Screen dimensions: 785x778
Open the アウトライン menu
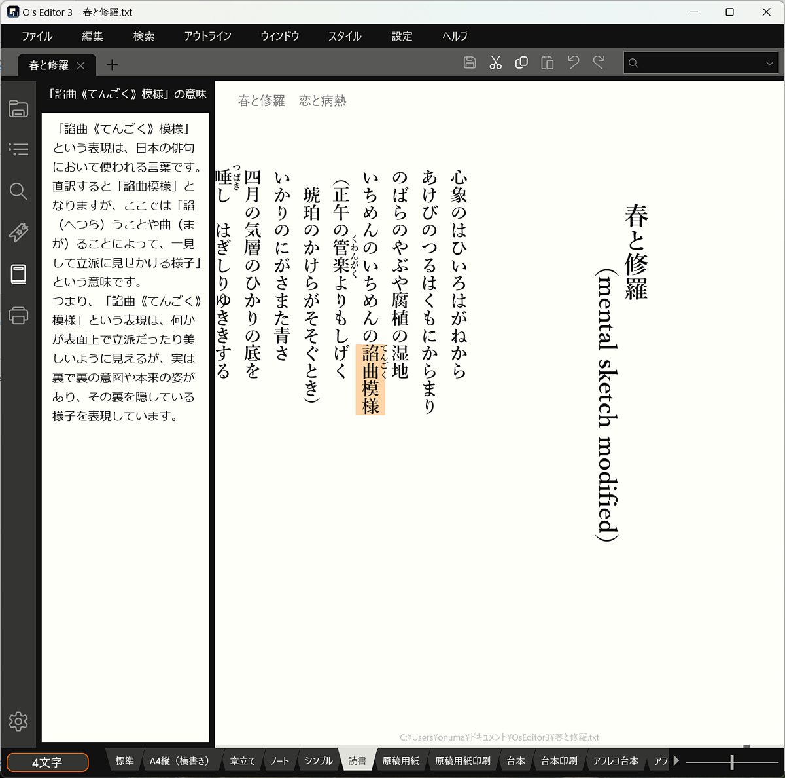(208, 36)
